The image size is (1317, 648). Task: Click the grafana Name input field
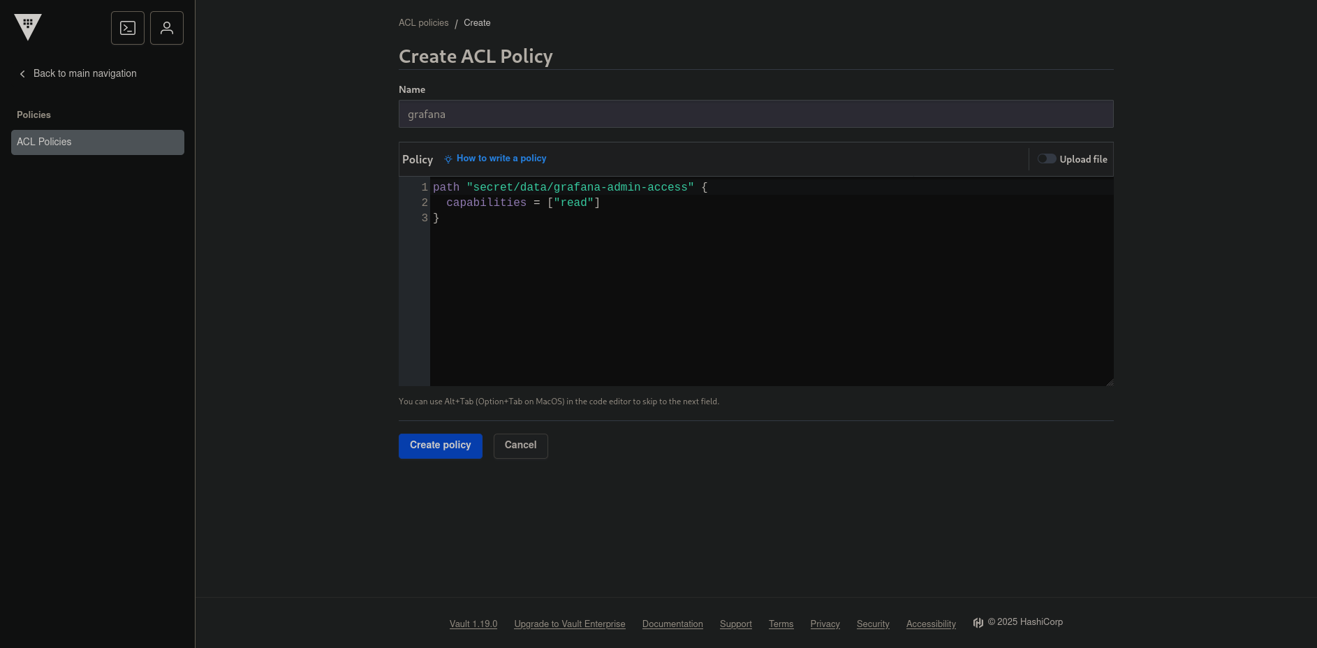point(756,113)
